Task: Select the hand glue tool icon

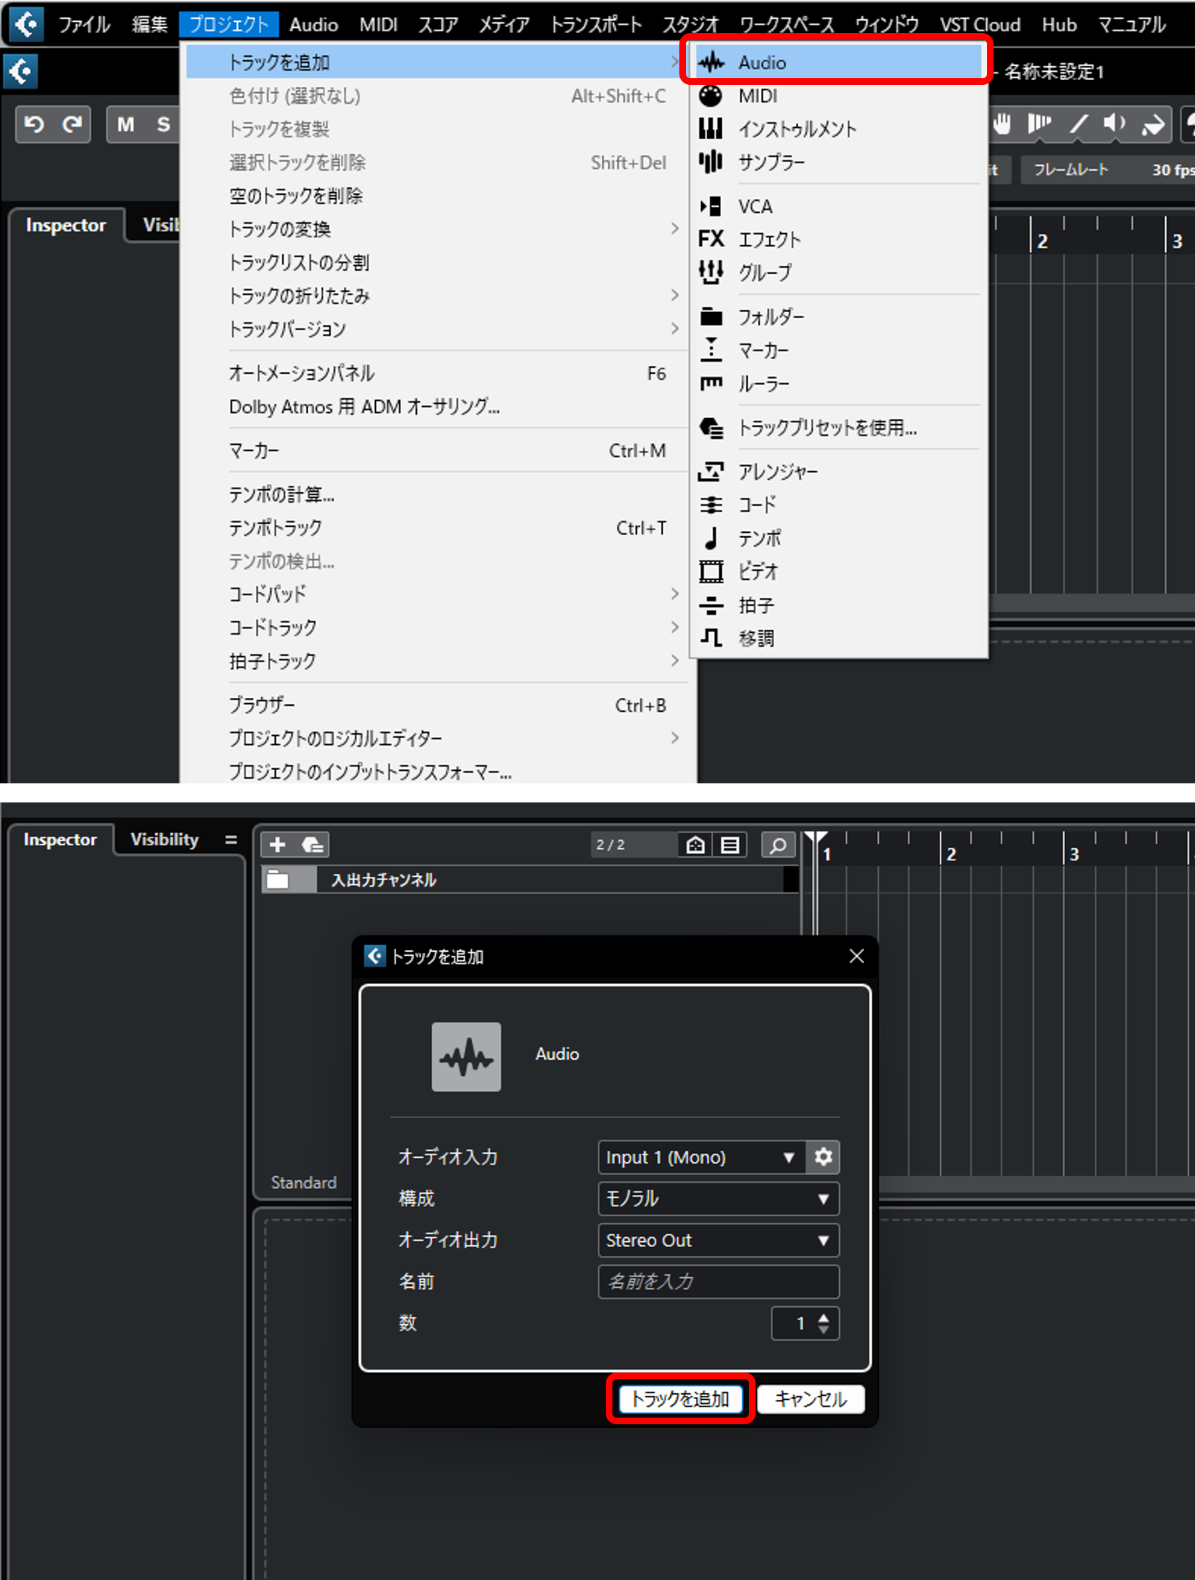Action: 1003,125
